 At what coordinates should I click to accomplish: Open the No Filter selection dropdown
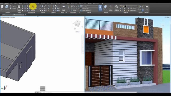[x=105, y=8]
